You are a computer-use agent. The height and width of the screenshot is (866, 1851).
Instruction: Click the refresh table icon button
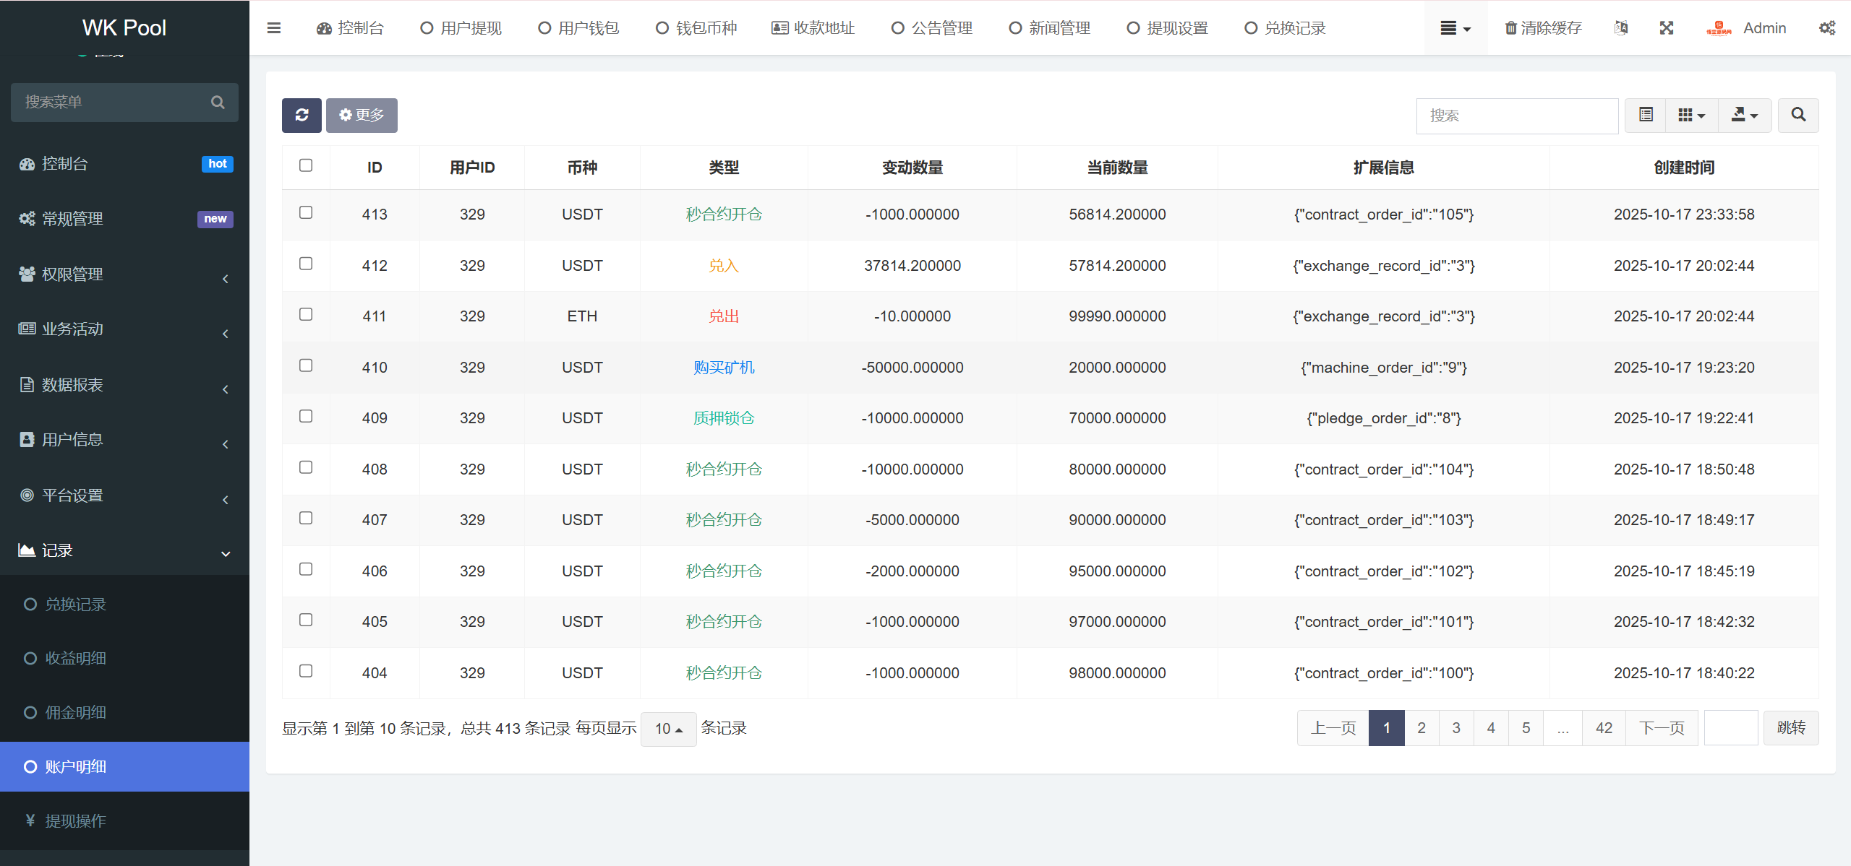[x=302, y=116]
